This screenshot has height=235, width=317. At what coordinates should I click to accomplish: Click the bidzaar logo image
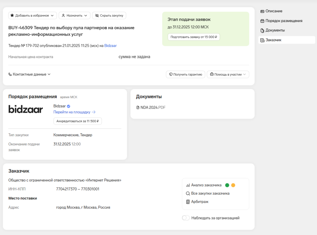point(26,109)
